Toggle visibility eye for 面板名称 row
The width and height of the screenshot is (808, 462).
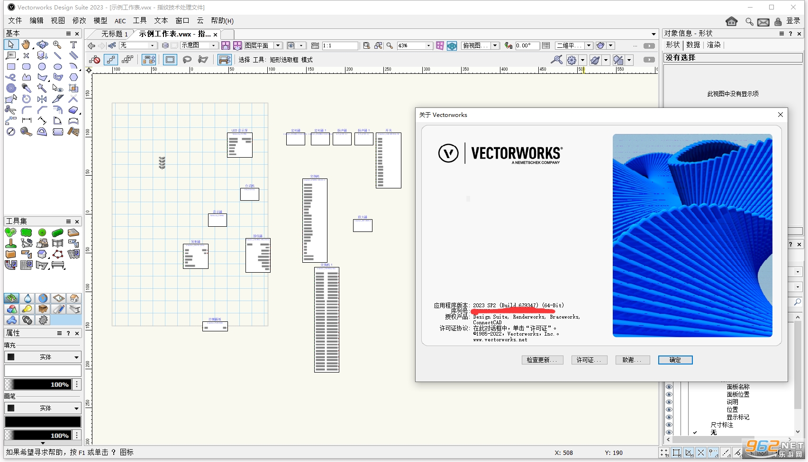coord(669,387)
